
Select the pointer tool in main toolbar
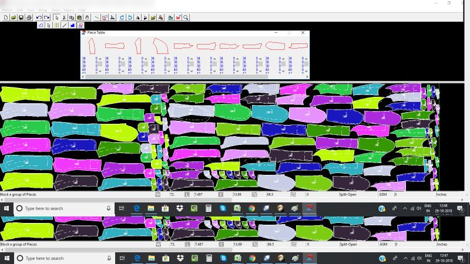pos(56,18)
